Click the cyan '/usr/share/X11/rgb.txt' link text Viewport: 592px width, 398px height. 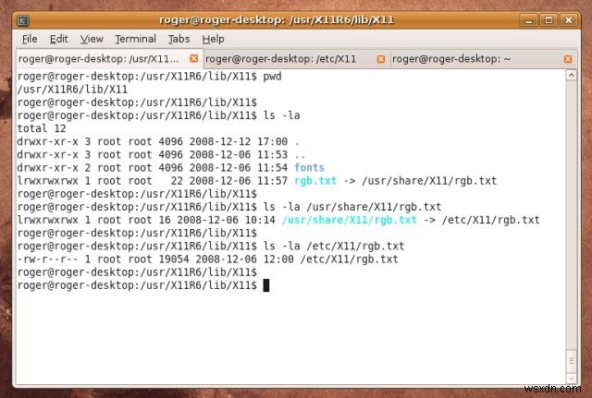pos(350,220)
